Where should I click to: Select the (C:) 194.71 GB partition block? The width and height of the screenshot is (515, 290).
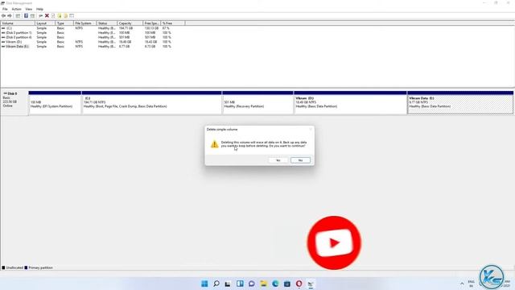[152, 102]
